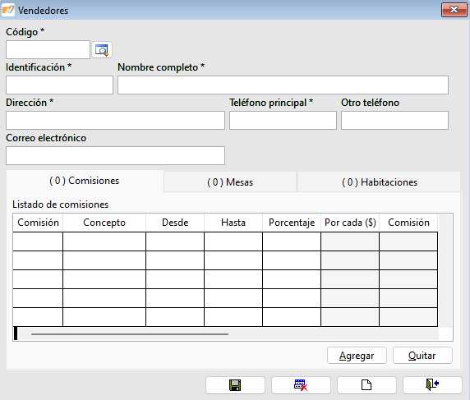Select the Comisiones tab
The height and width of the screenshot is (400, 470).
pos(85,181)
